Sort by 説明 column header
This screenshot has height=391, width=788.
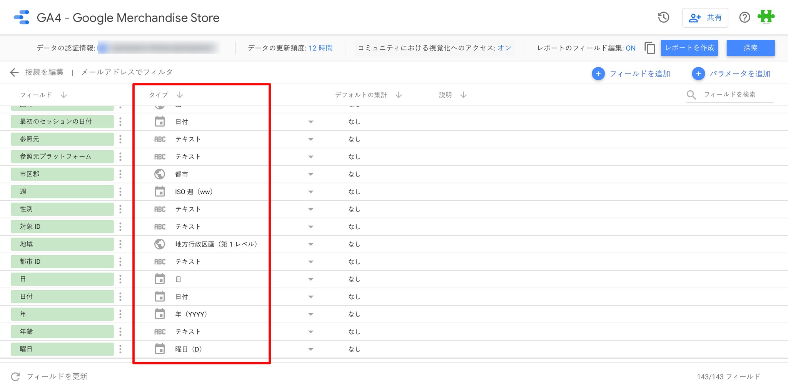click(453, 95)
